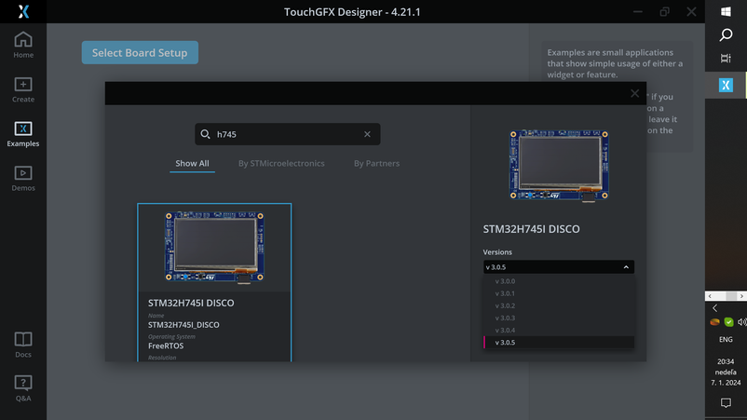Select version v 3.0.2
Image resolution: width=747 pixels, height=420 pixels.
[x=558, y=305]
